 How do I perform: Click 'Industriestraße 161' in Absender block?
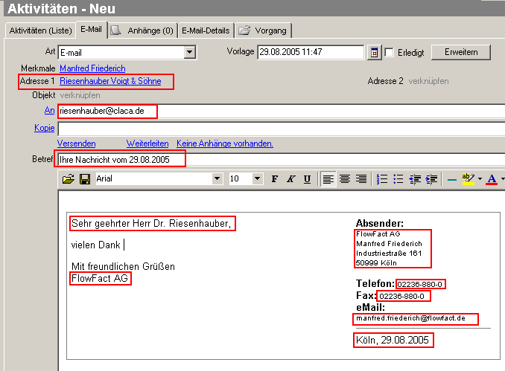click(389, 254)
